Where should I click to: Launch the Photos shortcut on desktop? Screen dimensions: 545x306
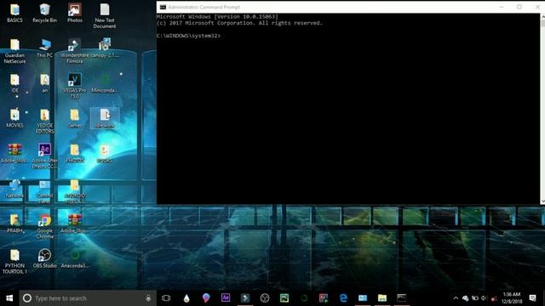[x=74, y=14]
